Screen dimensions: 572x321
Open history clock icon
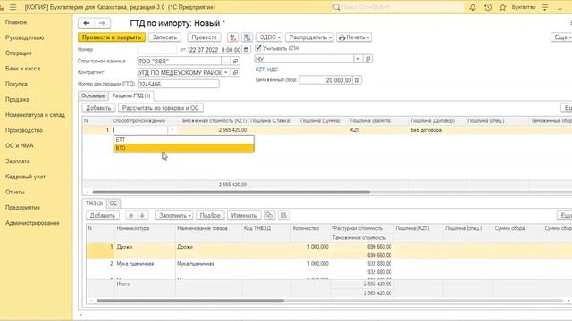coord(488,7)
